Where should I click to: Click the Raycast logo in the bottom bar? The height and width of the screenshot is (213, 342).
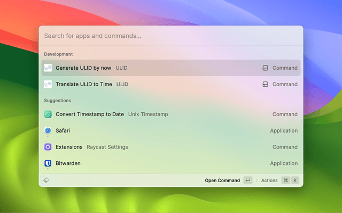46,181
